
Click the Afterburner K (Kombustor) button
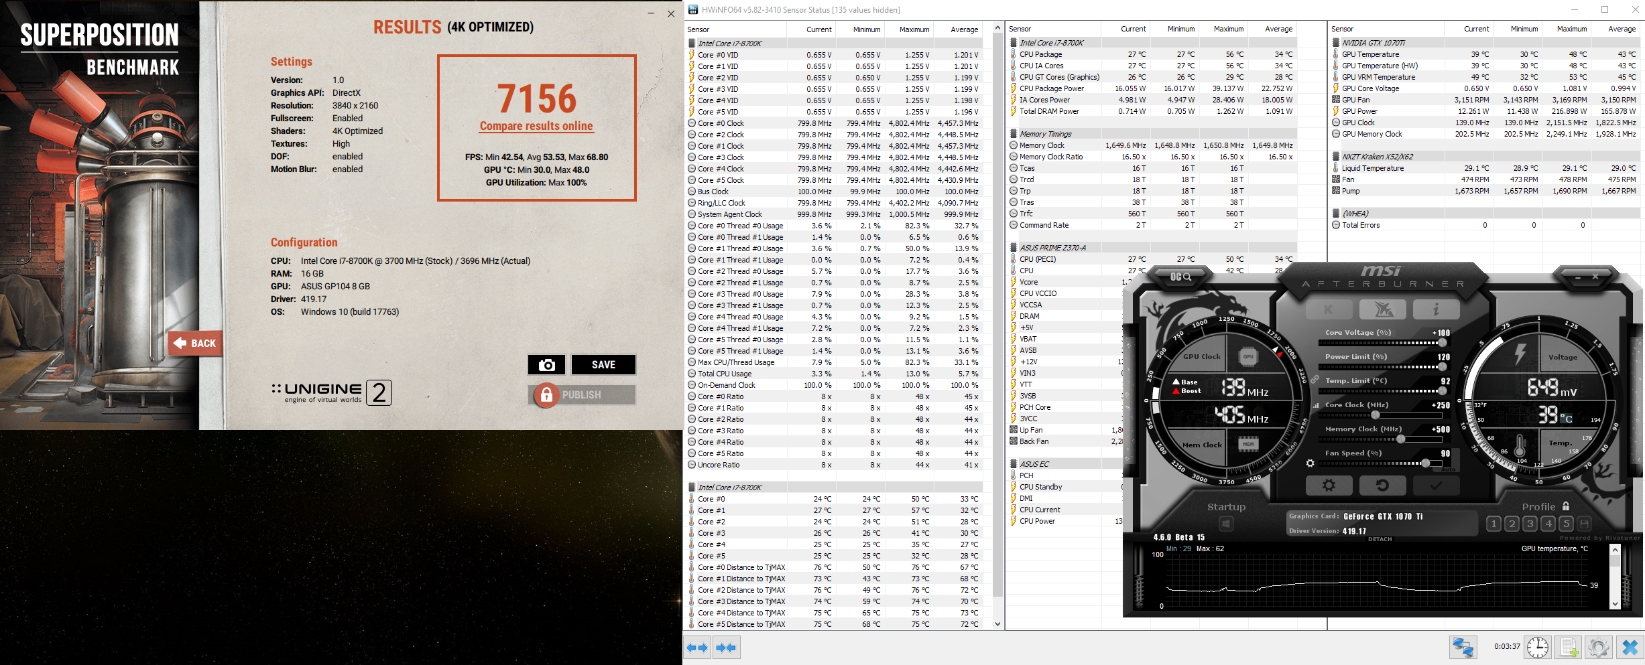click(1329, 309)
